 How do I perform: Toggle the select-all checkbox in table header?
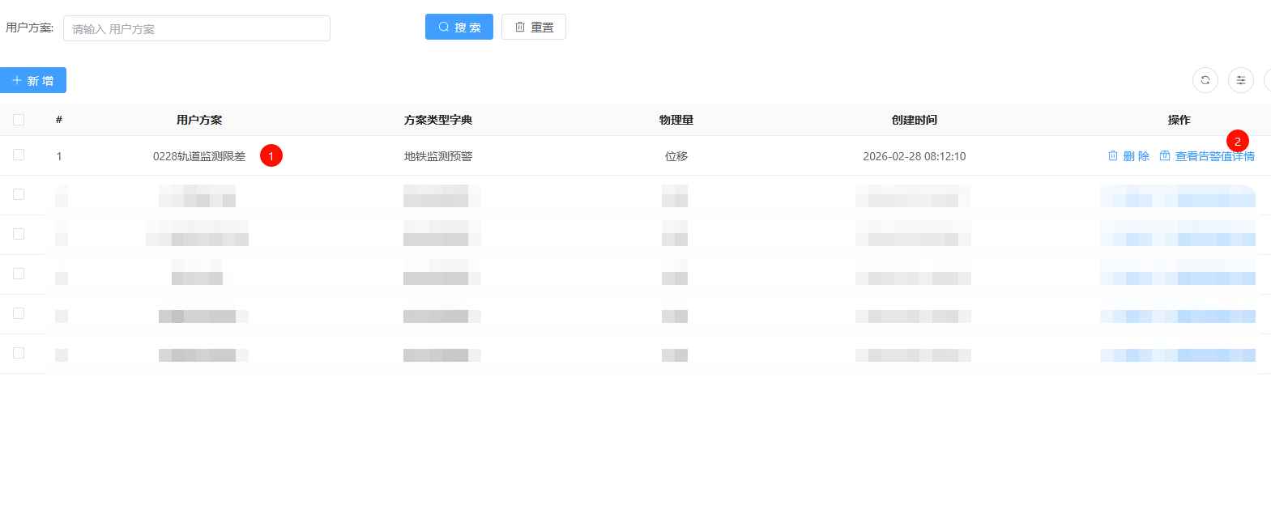click(x=19, y=120)
